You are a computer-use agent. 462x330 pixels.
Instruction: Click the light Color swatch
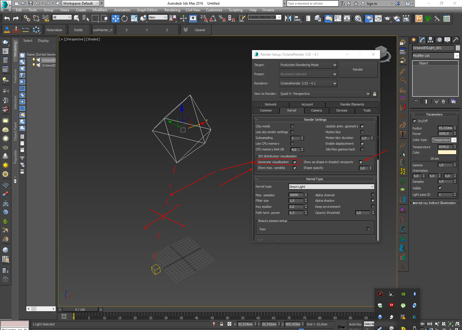point(447,152)
